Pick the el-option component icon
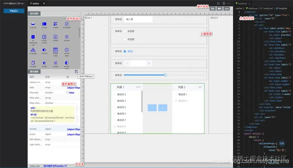 point(67,37)
